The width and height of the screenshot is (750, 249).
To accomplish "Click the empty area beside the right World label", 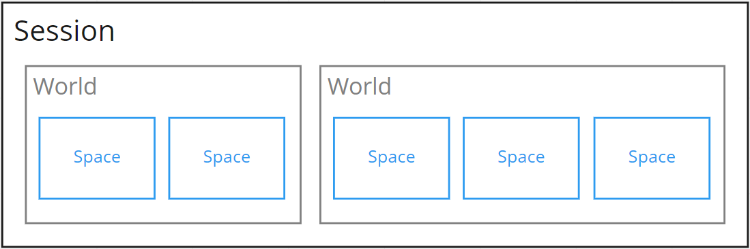I will [x=558, y=87].
